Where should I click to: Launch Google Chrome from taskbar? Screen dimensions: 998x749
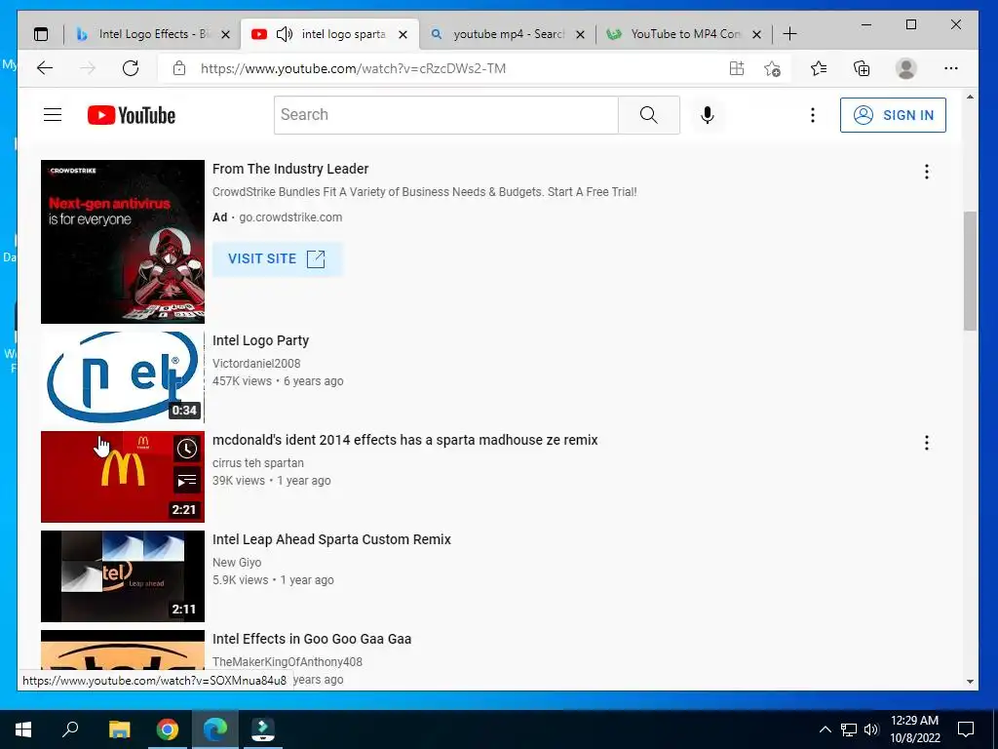[168, 729]
